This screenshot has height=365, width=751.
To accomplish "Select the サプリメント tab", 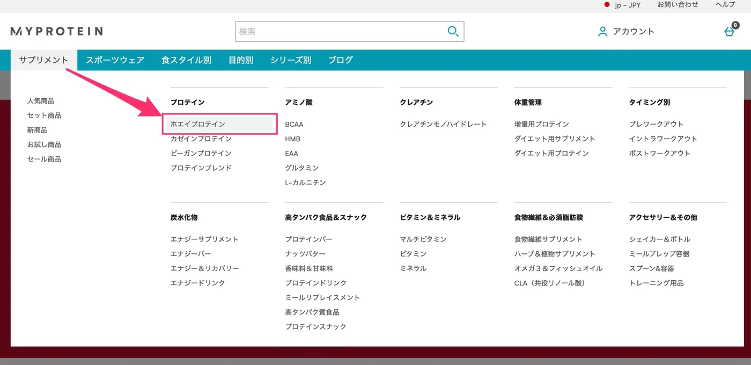I will 44,60.
